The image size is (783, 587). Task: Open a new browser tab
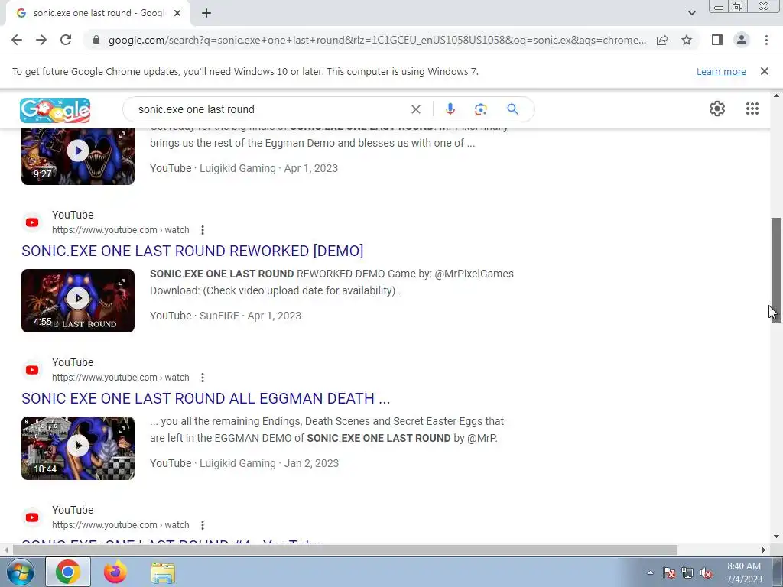pos(206,13)
